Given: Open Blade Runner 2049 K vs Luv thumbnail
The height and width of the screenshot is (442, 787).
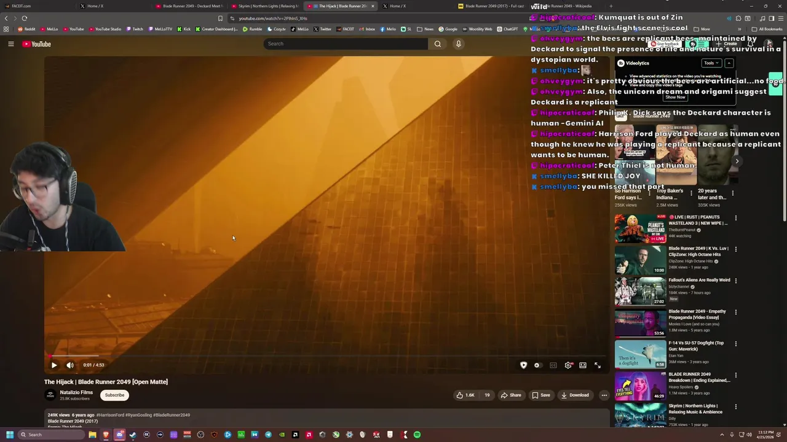Looking at the screenshot, I should [640, 259].
